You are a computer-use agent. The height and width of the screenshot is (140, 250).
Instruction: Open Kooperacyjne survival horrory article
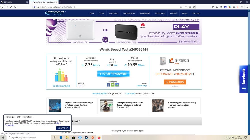click(182, 105)
